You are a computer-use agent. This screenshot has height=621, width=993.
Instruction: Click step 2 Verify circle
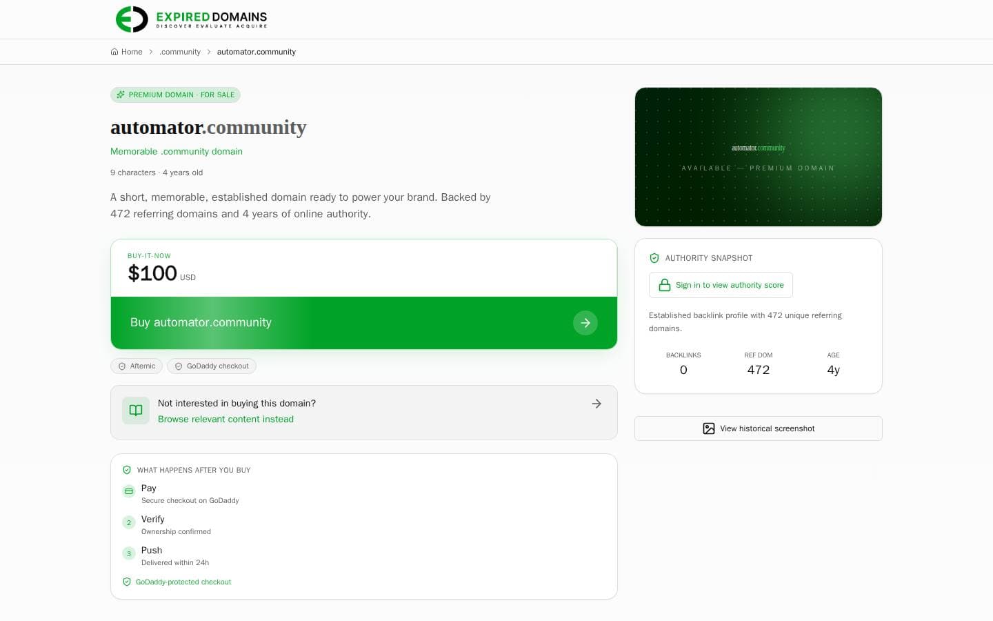(x=128, y=522)
